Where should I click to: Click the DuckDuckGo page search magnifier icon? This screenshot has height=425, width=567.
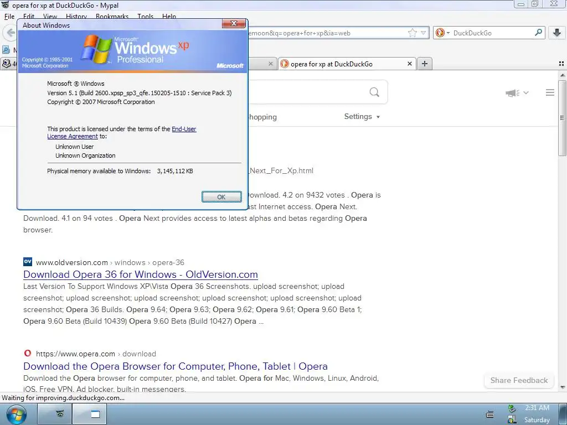point(374,92)
